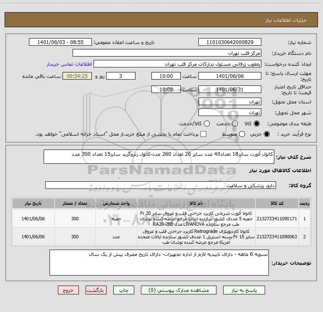Click the ایجاد کننده درخواست field
Screen dimensions: 323x312
(x=177, y=64)
